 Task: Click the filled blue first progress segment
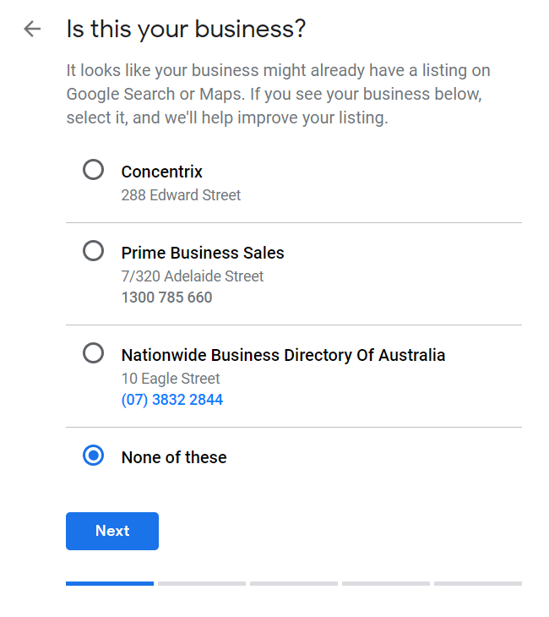[110, 583]
